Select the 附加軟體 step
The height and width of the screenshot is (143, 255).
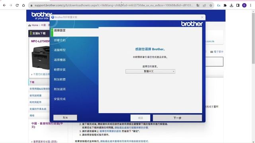(x=60, y=79)
